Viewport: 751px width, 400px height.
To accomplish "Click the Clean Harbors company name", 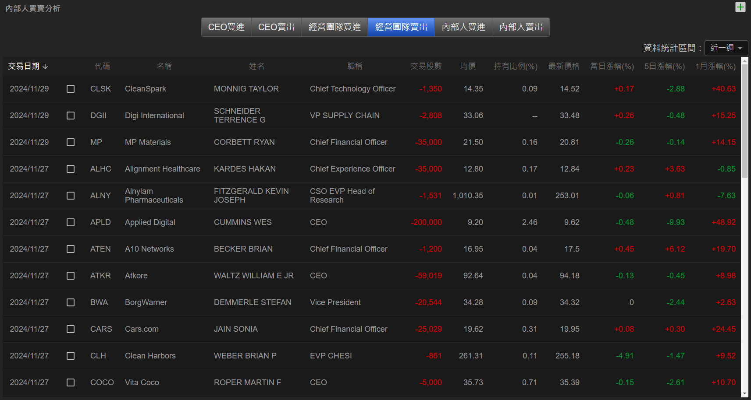I will pyautogui.click(x=150, y=356).
